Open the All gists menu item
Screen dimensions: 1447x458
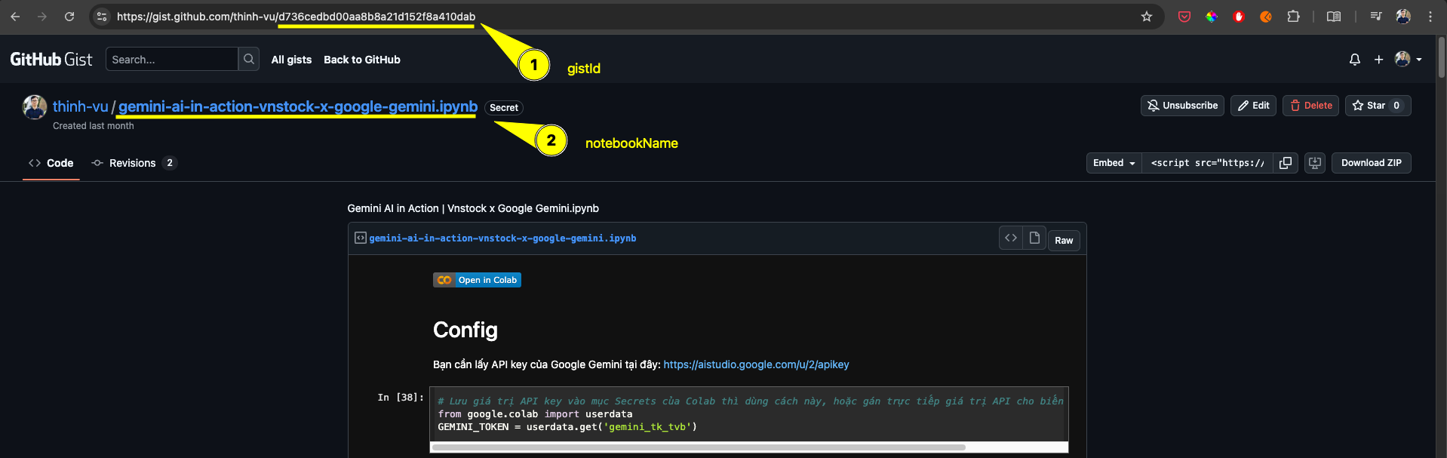pyautogui.click(x=291, y=60)
